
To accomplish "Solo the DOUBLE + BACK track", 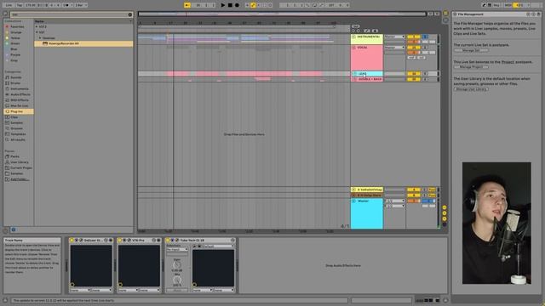I will click(425, 79).
